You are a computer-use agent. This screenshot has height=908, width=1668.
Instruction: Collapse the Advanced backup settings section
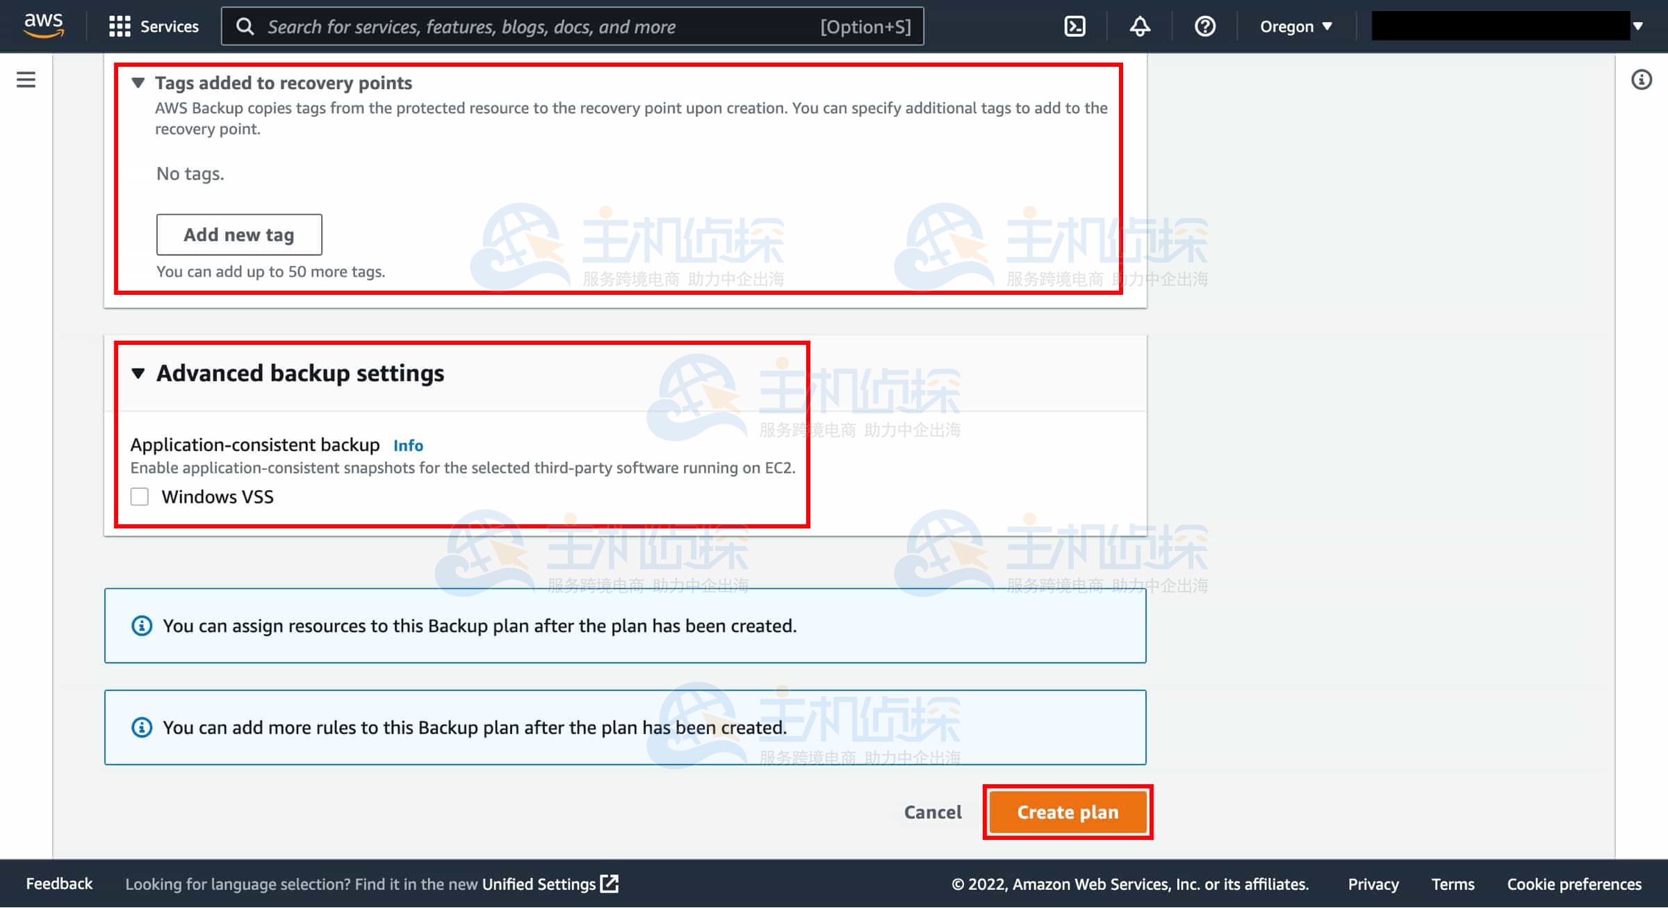(138, 373)
